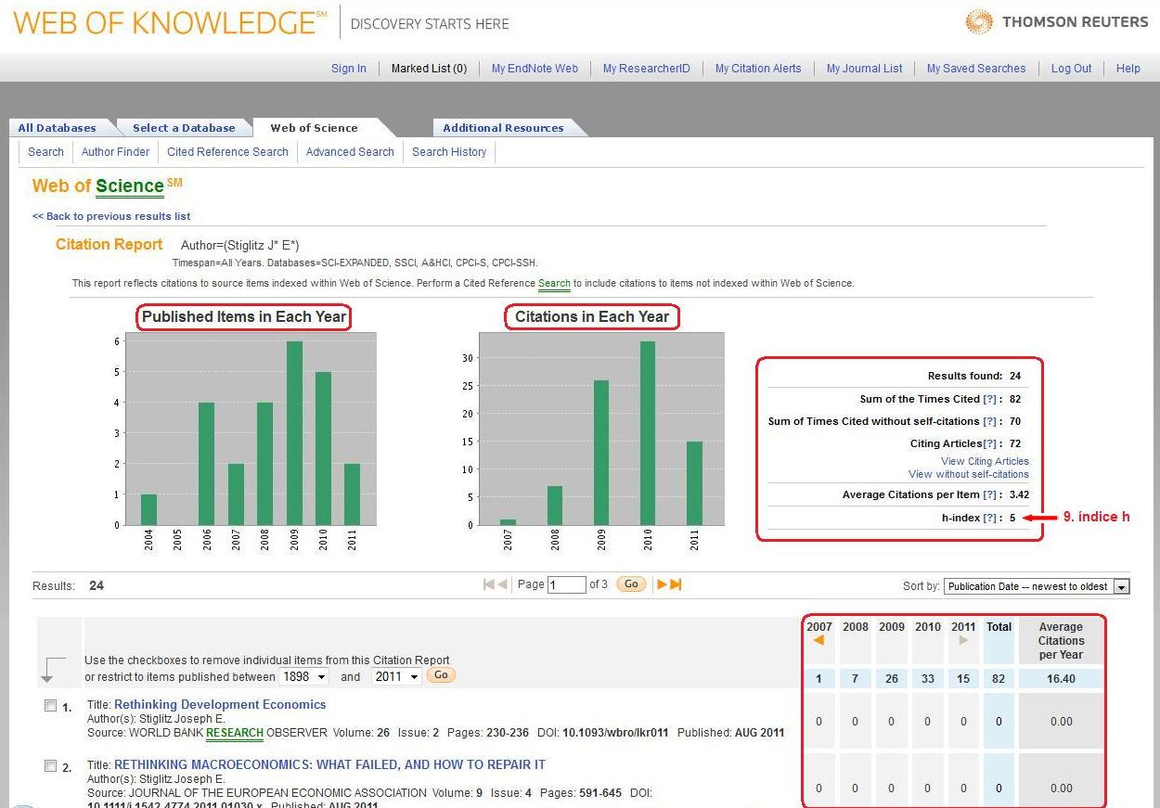Open help for h-index
The width and height of the screenshot is (1160, 808).
click(x=989, y=518)
